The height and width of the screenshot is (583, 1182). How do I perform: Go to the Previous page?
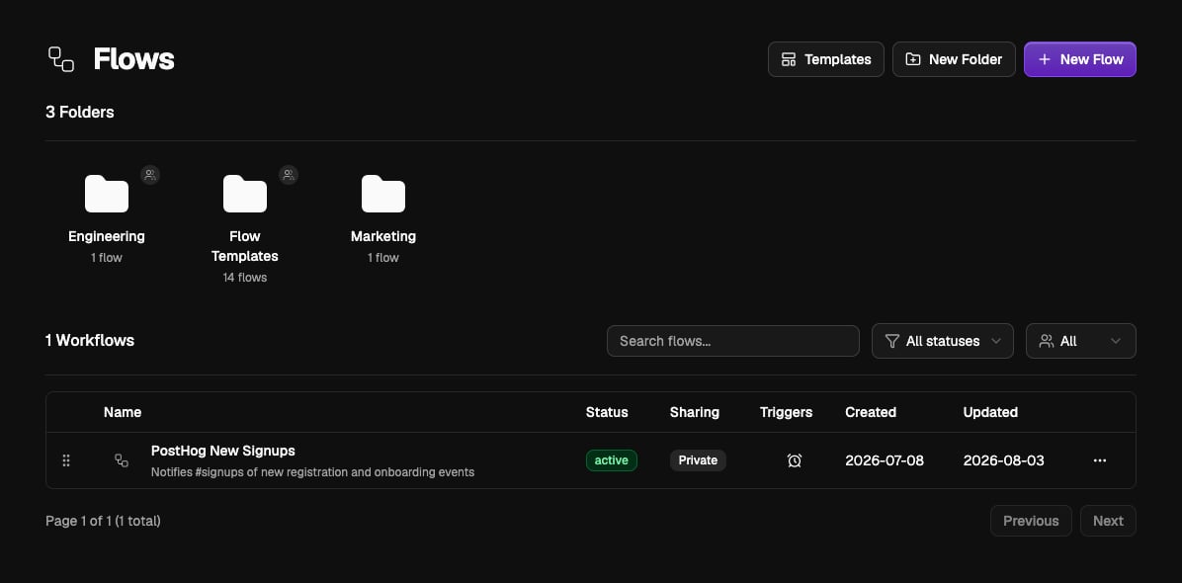coord(1031,521)
